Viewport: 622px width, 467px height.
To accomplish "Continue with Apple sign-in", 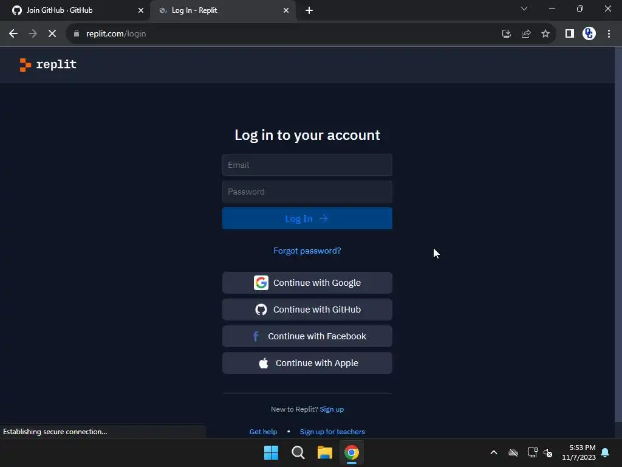I will tap(307, 363).
